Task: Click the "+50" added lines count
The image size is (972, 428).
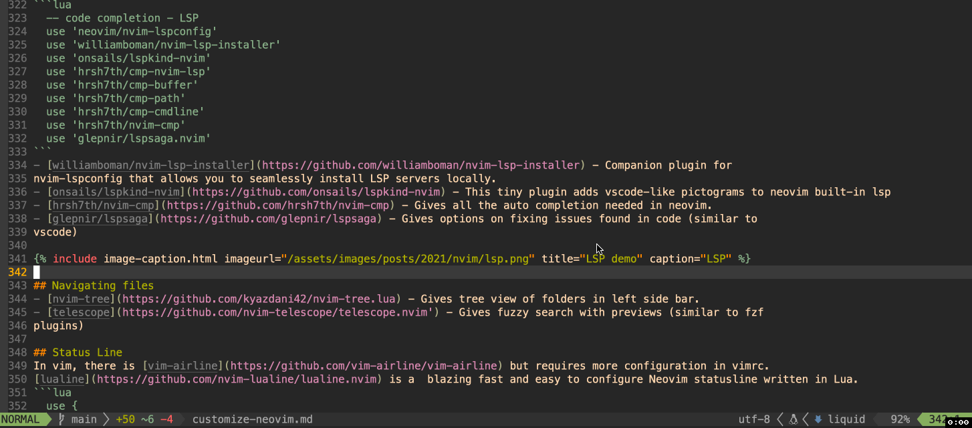Action: click(x=125, y=420)
